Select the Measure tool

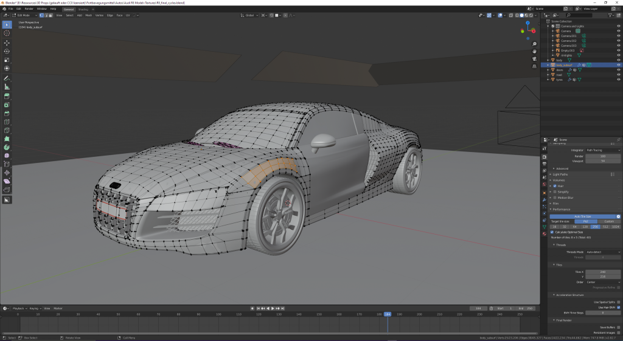click(7, 87)
